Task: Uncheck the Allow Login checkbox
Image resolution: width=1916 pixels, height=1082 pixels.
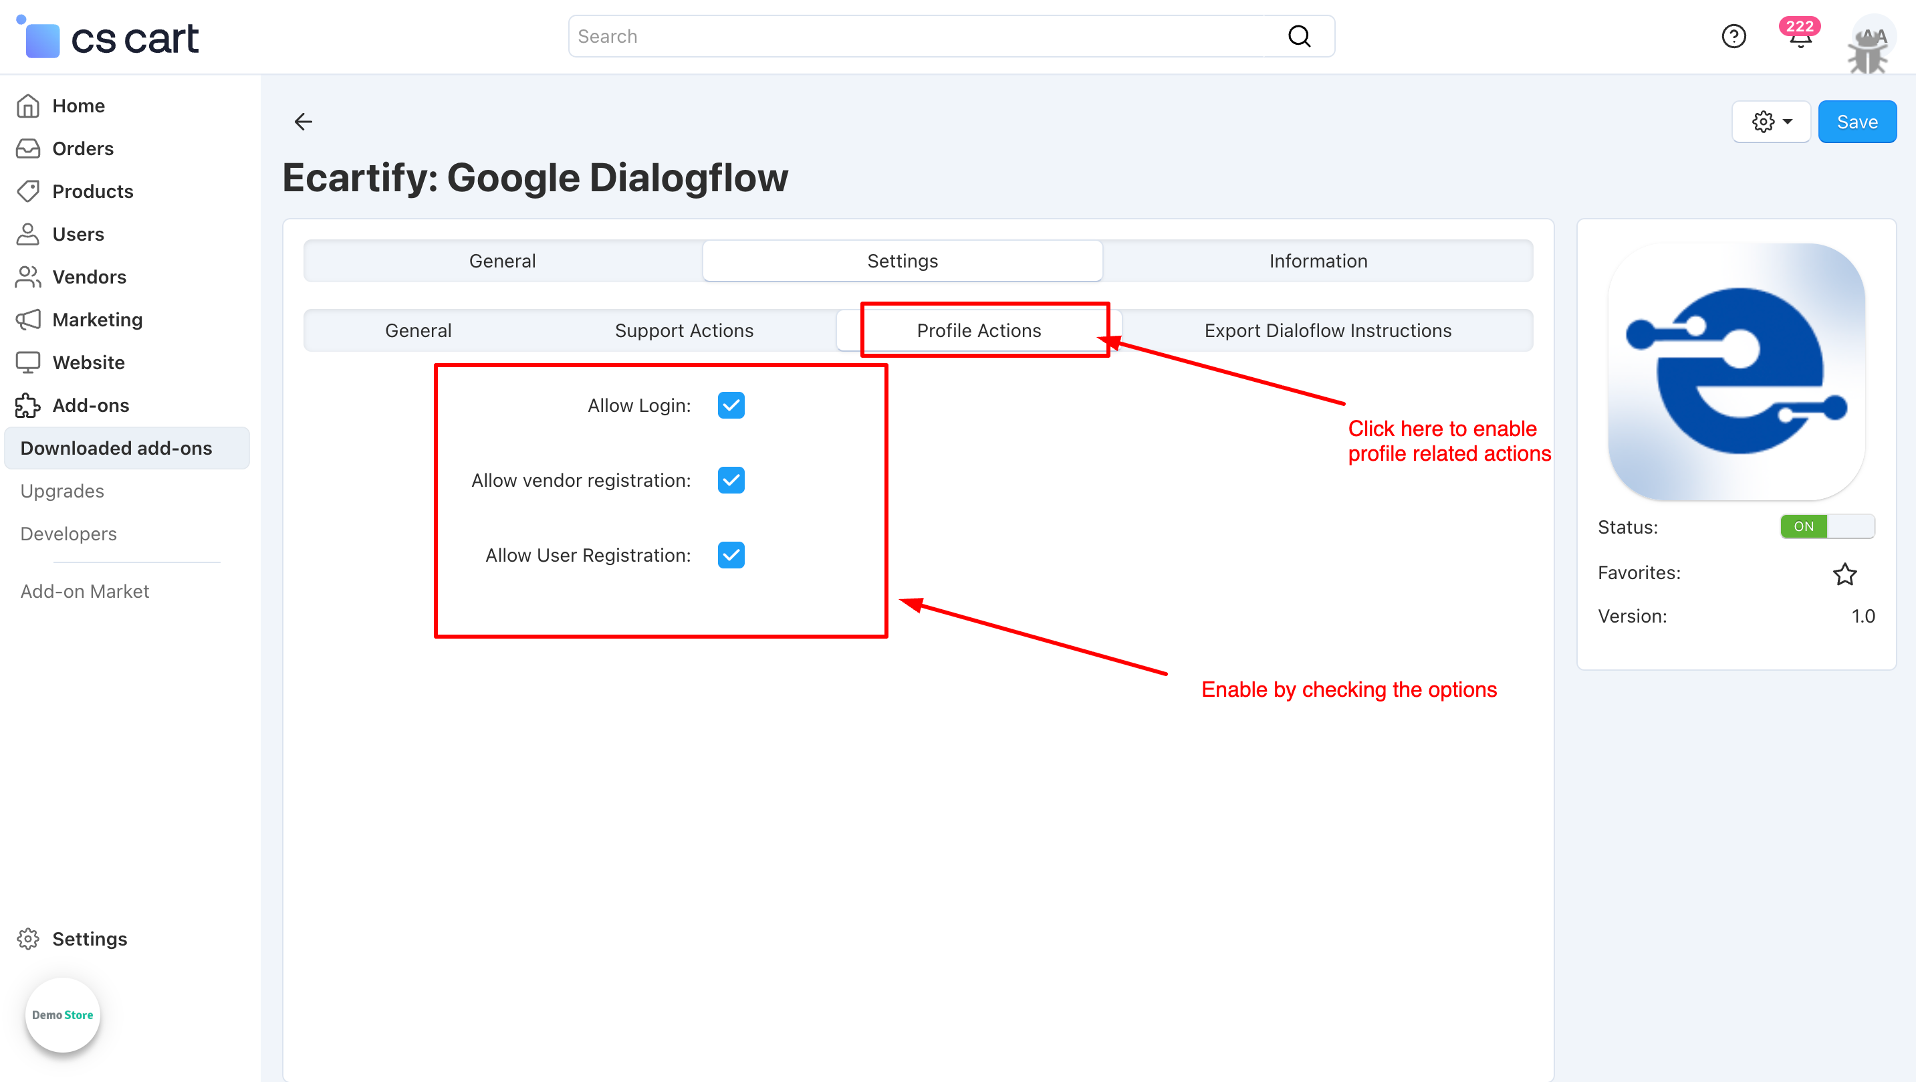Action: pyautogui.click(x=731, y=405)
